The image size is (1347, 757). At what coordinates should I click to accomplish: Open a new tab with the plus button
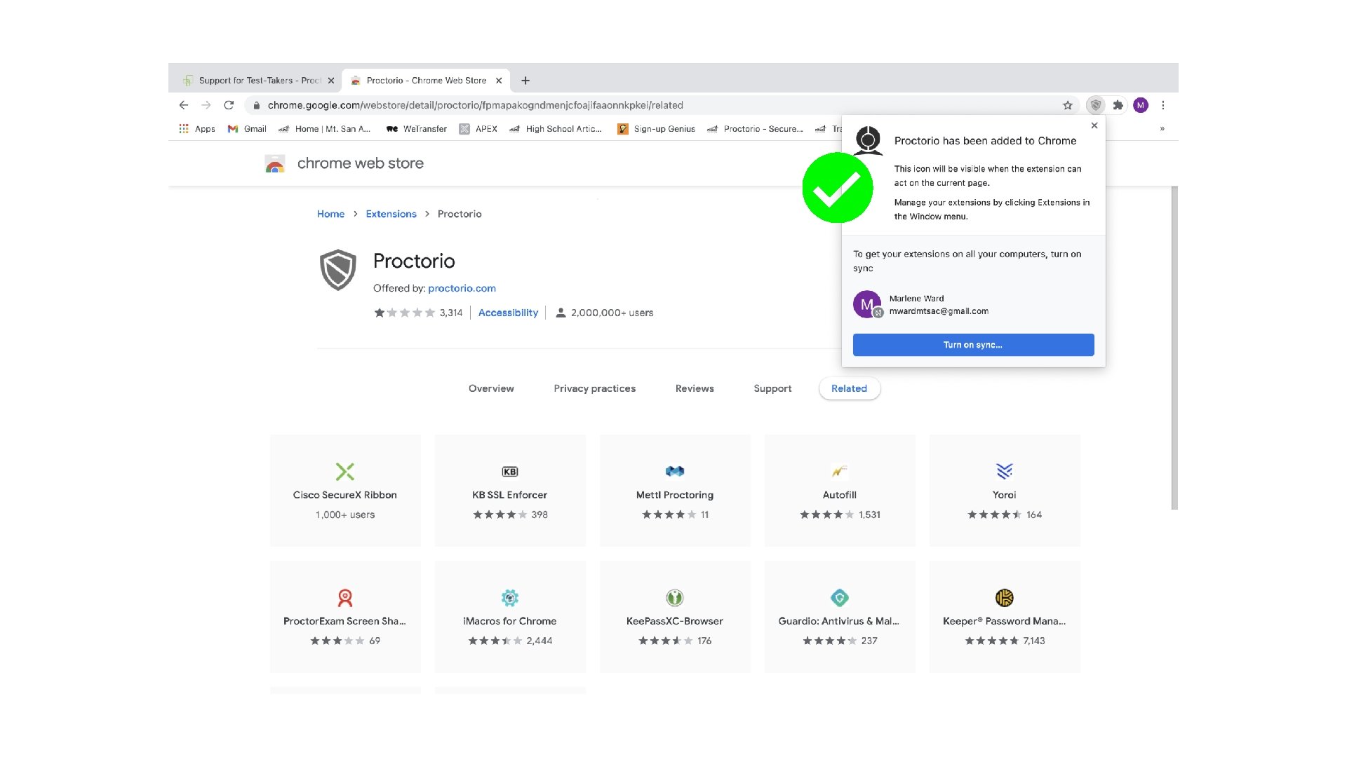tap(525, 81)
